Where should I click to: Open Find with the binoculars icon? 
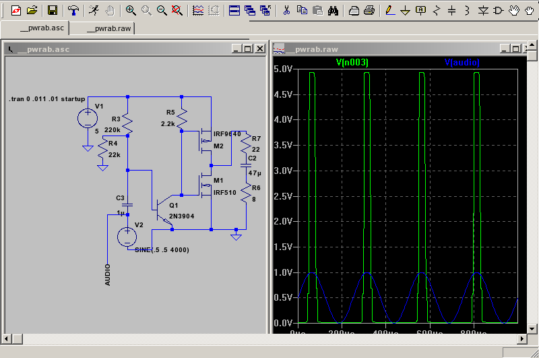click(333, 10)
